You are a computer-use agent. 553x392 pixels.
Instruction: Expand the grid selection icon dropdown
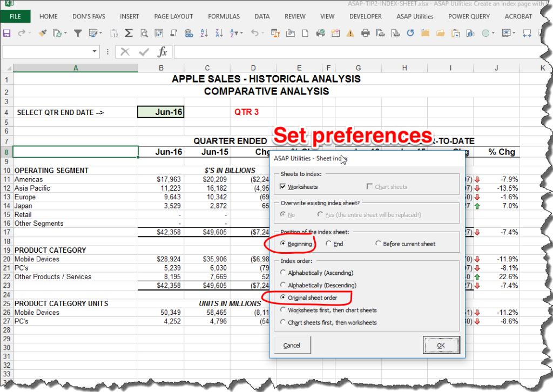pyautogui.click(x=514, y=33)
